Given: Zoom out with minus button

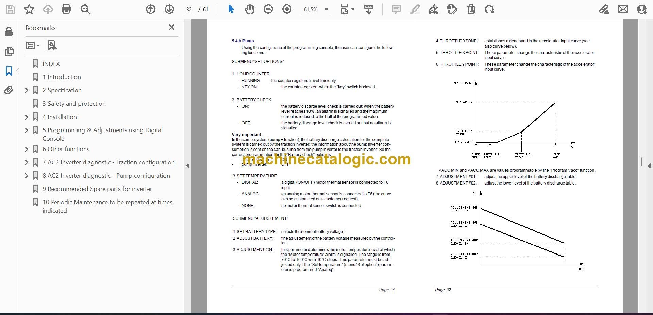Looking at the screenshot, I should click(x=268, y=9).
